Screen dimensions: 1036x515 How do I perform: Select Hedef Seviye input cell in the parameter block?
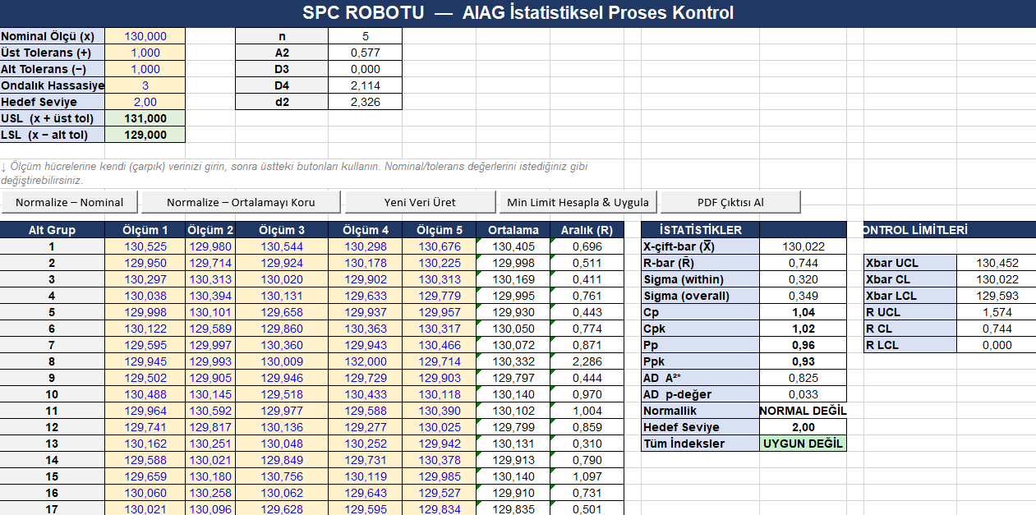(145, 102)
